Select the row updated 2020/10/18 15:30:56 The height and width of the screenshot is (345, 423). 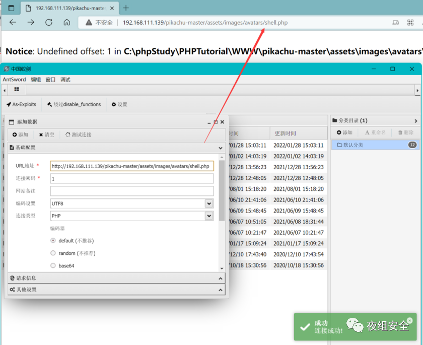[x=277, y=265]
